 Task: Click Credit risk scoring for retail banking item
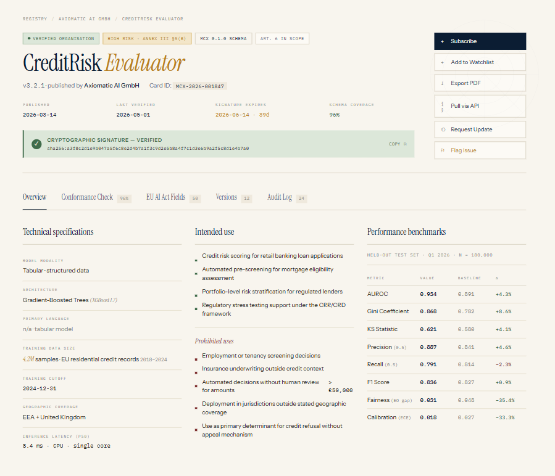(272, 256)
